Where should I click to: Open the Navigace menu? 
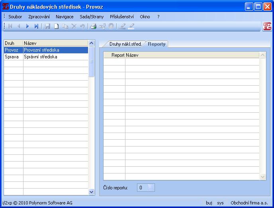click(65, 17)
